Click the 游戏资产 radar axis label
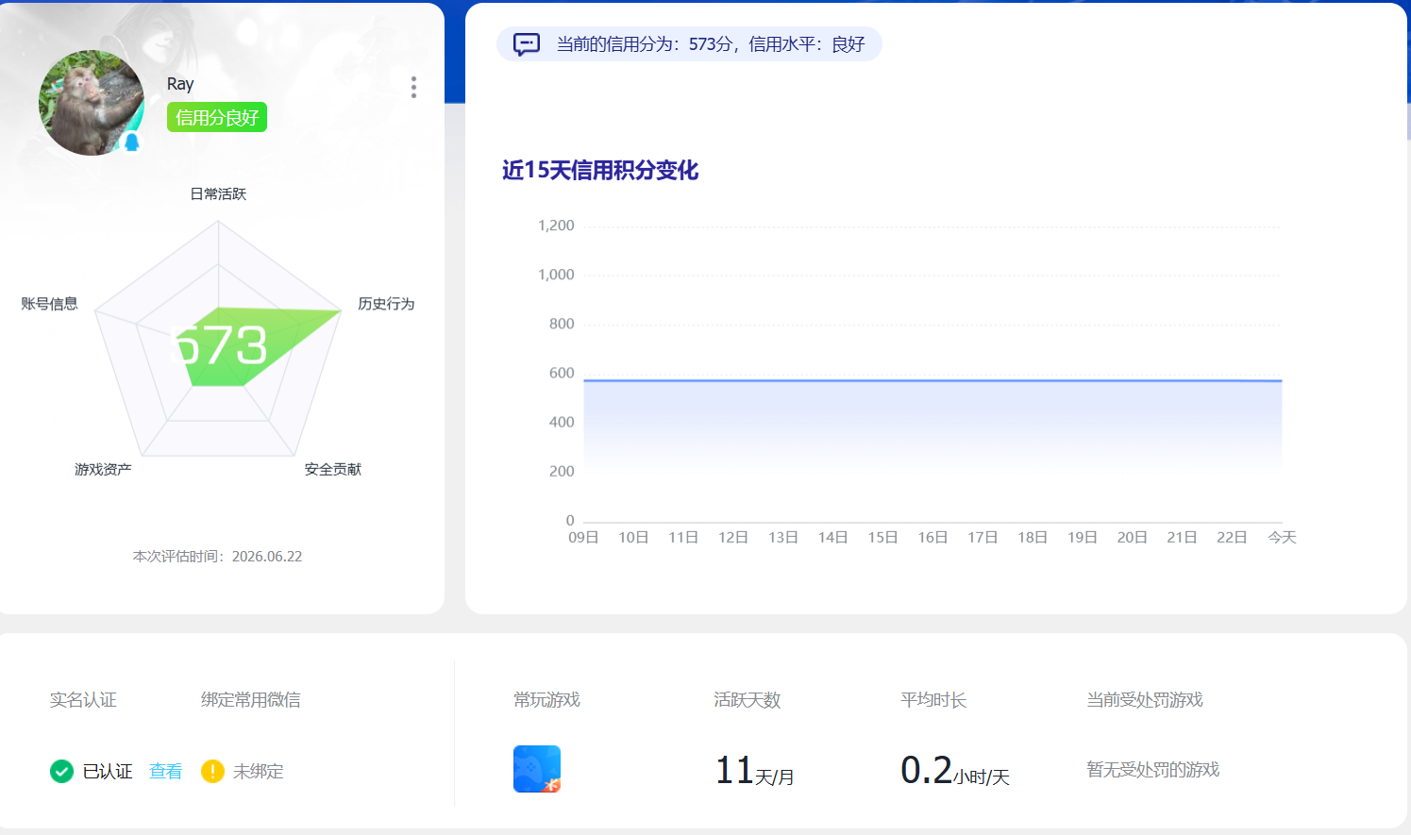This screenshot has height=835, width=1411. (103, 469)
